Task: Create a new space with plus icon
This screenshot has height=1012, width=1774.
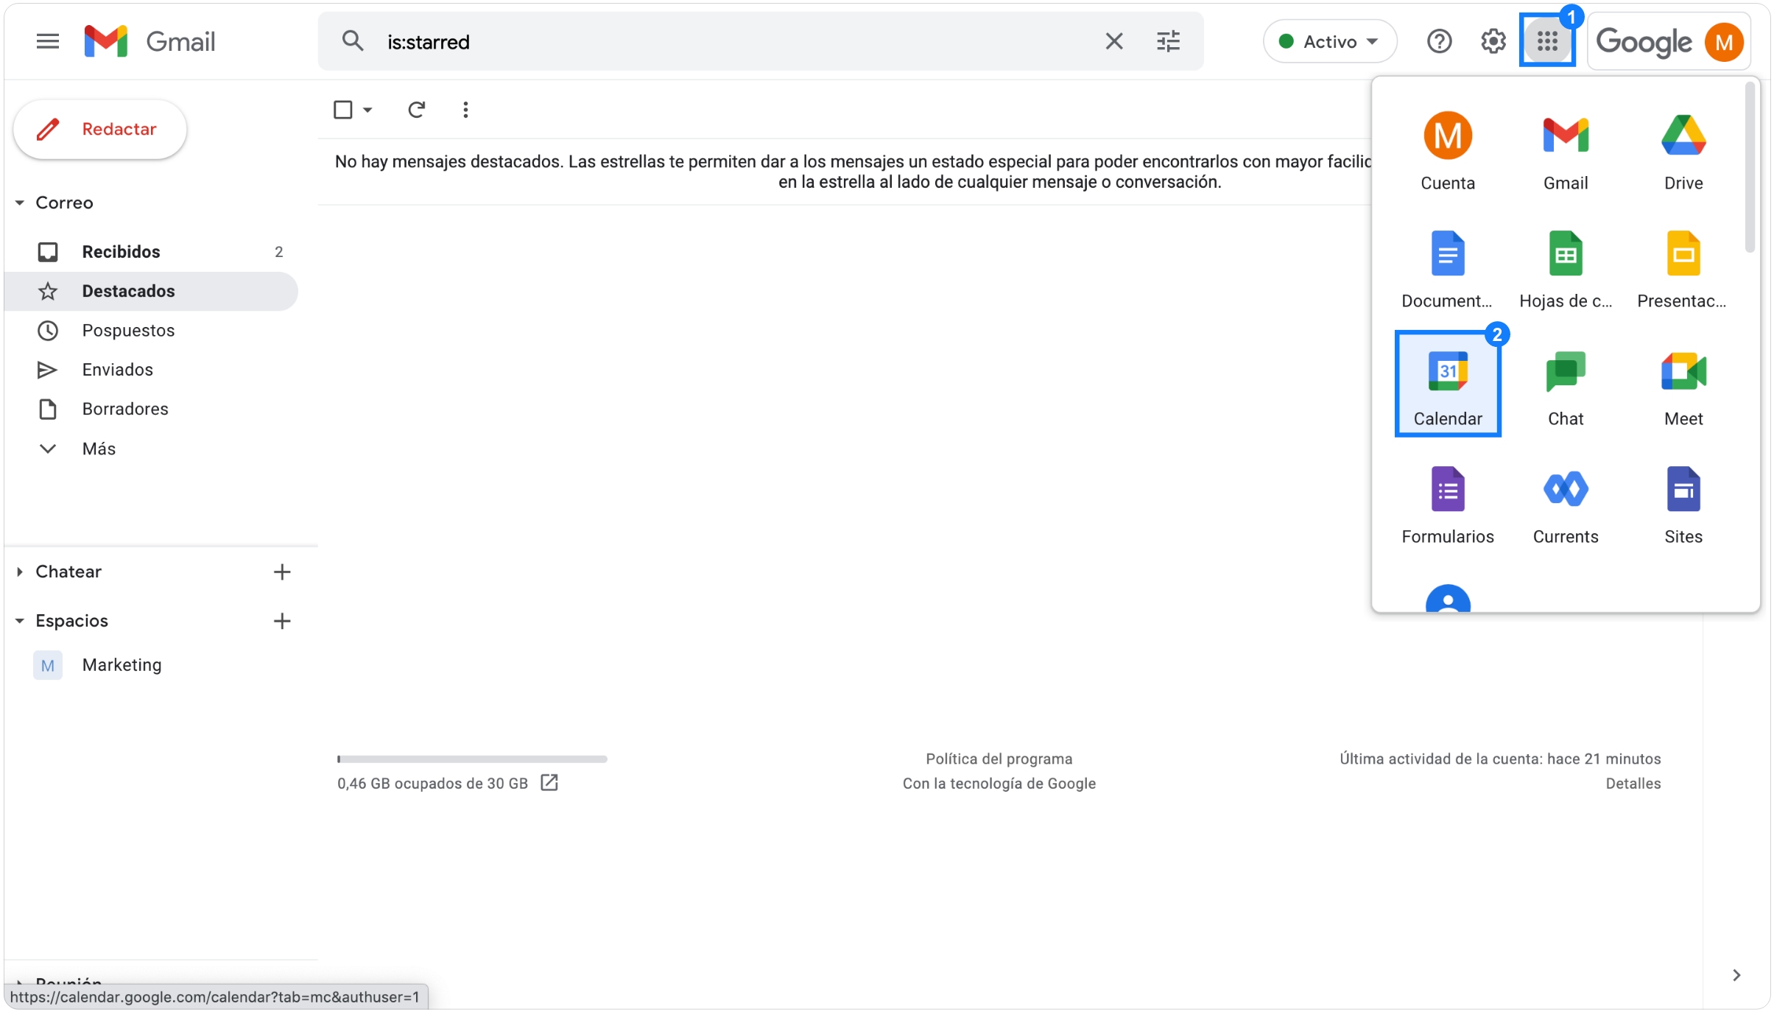Action: 282,621
